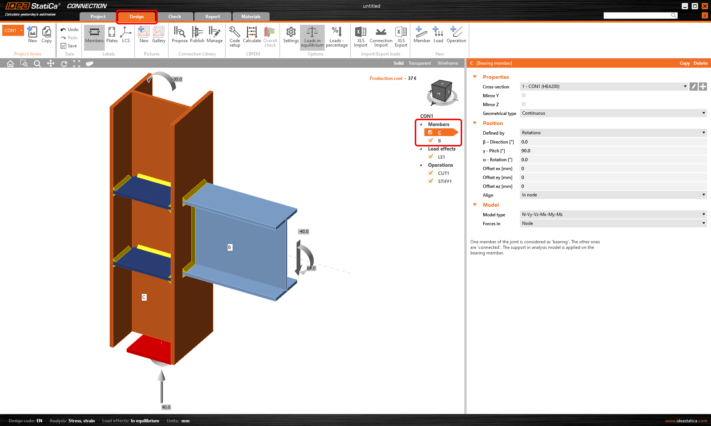This screenshot has height=426, width=711.
Task: Click the Propose icon in Connection Library
Action: 180,36
